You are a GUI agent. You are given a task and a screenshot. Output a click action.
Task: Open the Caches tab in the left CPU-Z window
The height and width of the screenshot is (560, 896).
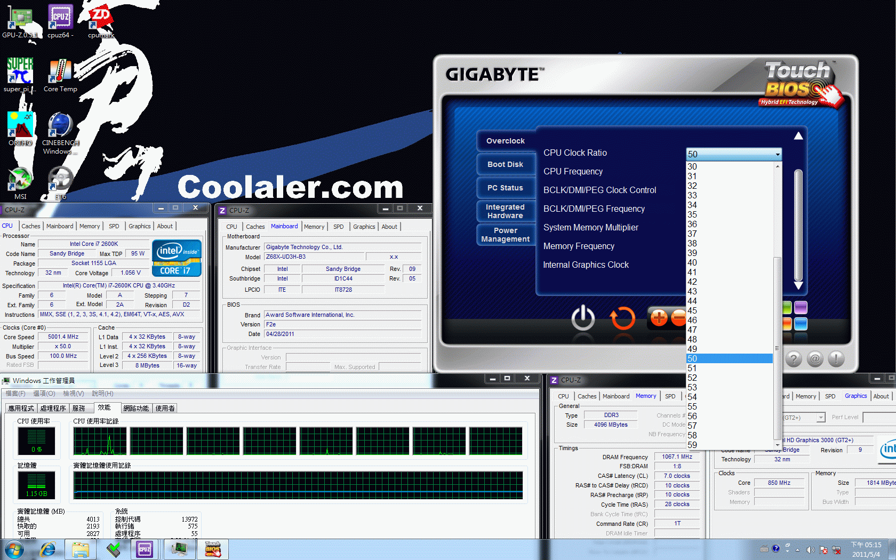click(31, 226)
